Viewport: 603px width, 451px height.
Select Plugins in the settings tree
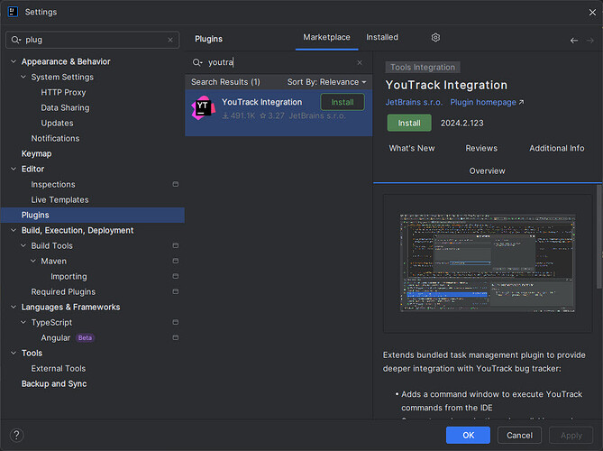tap(92, 215)
